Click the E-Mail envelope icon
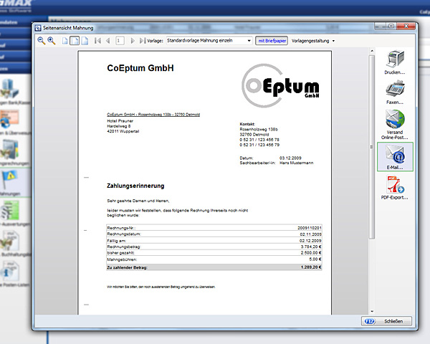430x344 pixels. pyautogui.click(x=395, y=154)
